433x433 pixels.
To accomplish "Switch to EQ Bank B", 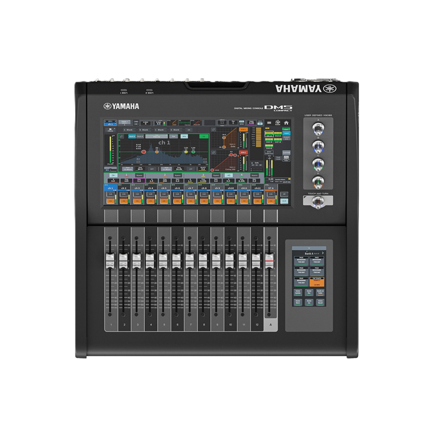I will (x=140, y=136).
